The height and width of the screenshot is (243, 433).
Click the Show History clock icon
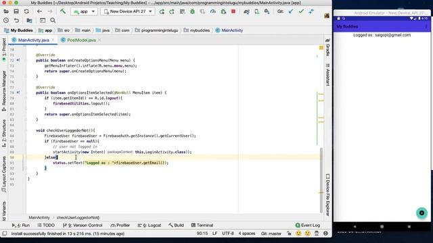coord(6,21)
